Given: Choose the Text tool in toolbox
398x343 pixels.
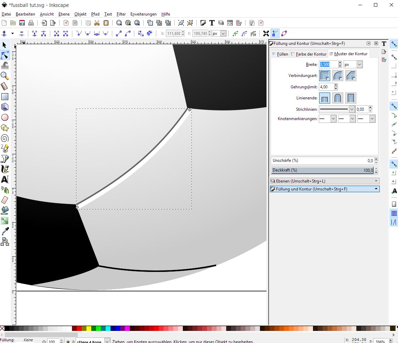Looking at the screenshot, I should 5,179.
